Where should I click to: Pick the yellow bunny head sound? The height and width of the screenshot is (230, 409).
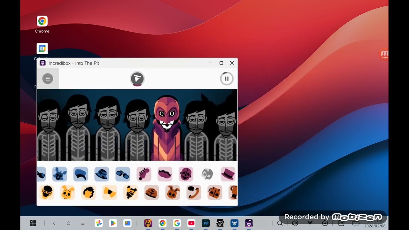point(67,192)
